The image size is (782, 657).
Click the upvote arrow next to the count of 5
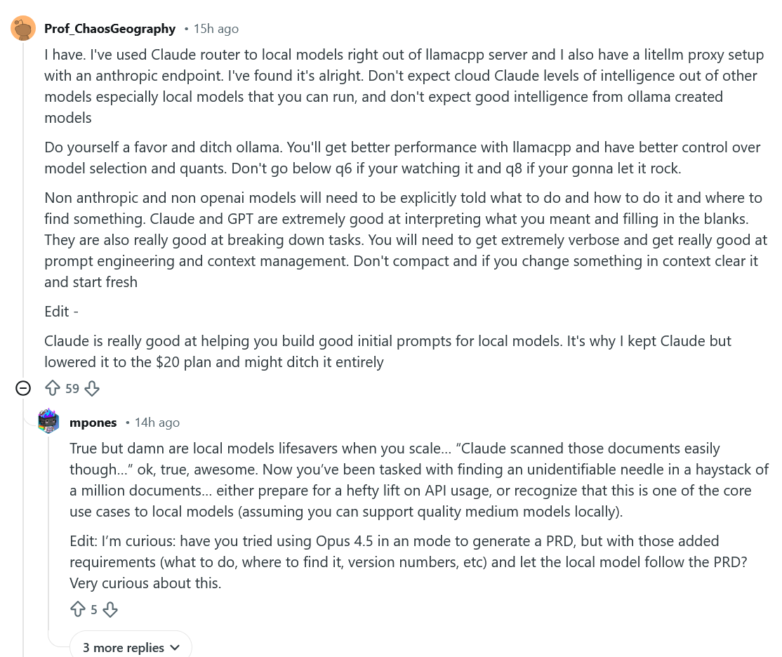78,609
